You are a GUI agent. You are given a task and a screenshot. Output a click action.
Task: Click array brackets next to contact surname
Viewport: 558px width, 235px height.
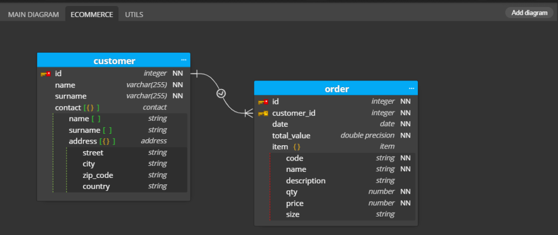pos(107,130)
